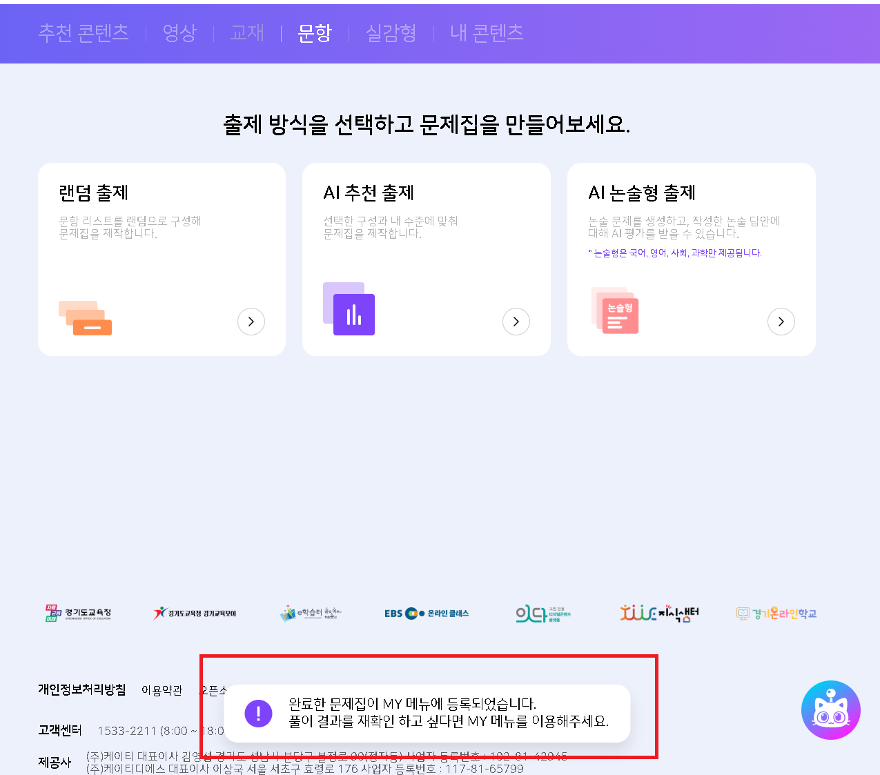Click the arrow button on AI 논술형 출제 card
This screenshot has width=880, height=775.
click(x=781, y=322)
